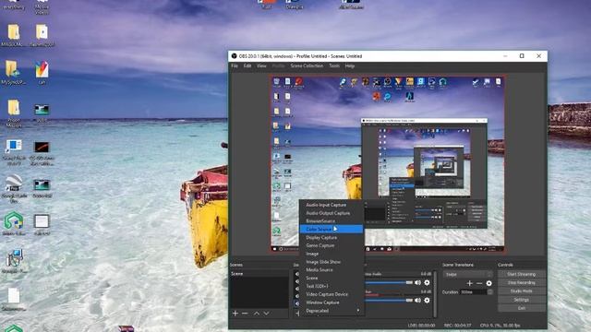Image resolution: width=591 pixels, height=332 pixels.
Task: Open the Edit menu in OBS
Action: pos(247,65)
